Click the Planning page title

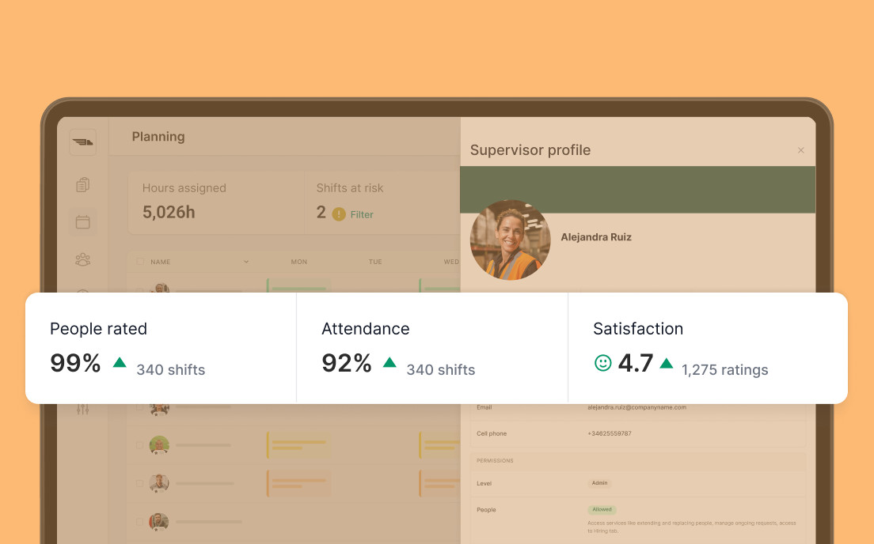pos(158,137)
